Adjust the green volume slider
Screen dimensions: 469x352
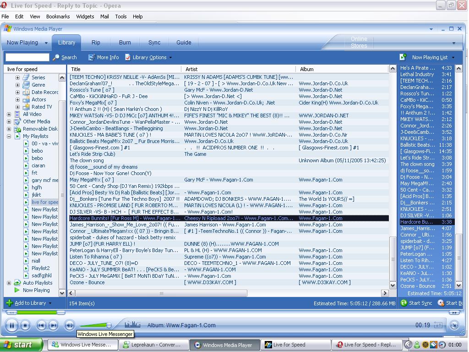96,325
